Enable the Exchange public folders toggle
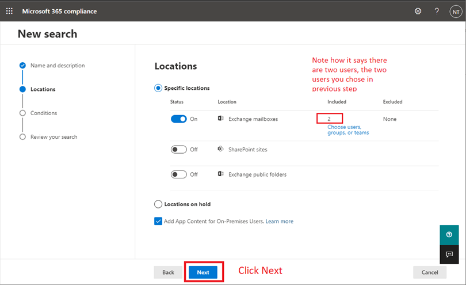 [x=178, y=174]
